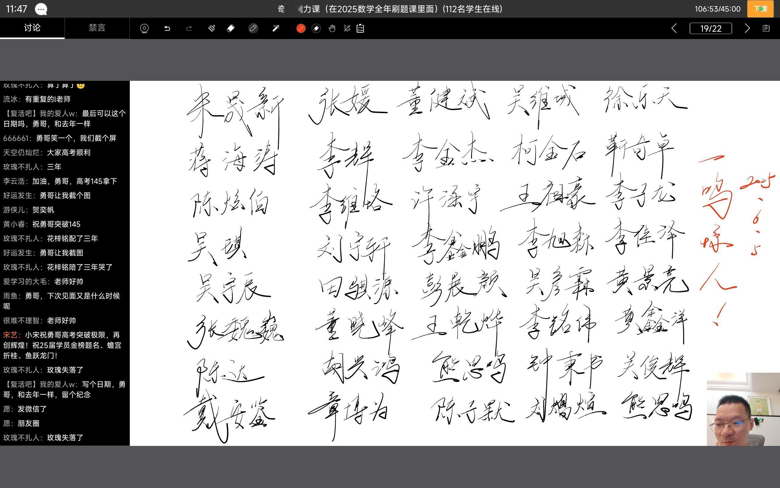
Task: Select the white eraser tool
Action: (231, 28)
